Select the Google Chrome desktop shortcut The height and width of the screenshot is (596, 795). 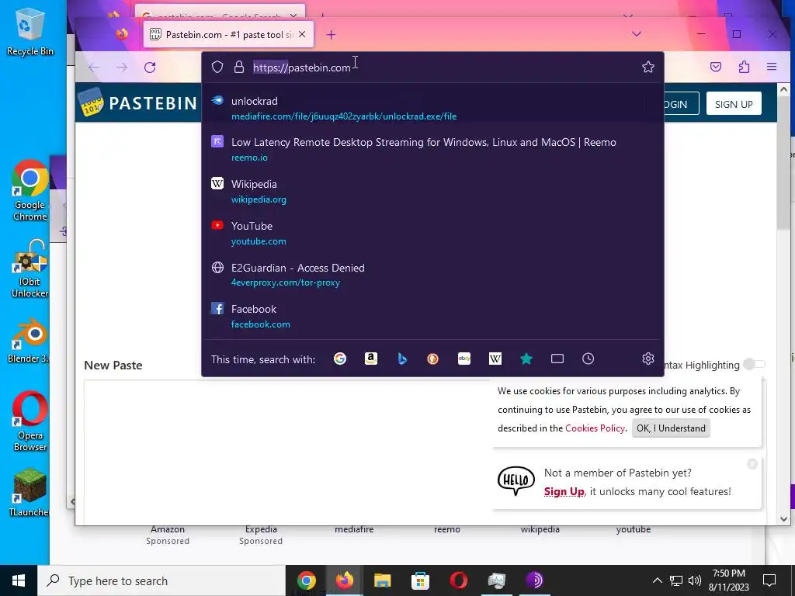[x=30, y=191]
